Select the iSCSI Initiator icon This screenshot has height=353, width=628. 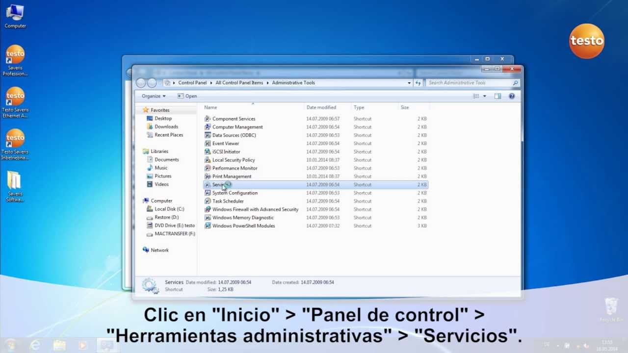208,152
